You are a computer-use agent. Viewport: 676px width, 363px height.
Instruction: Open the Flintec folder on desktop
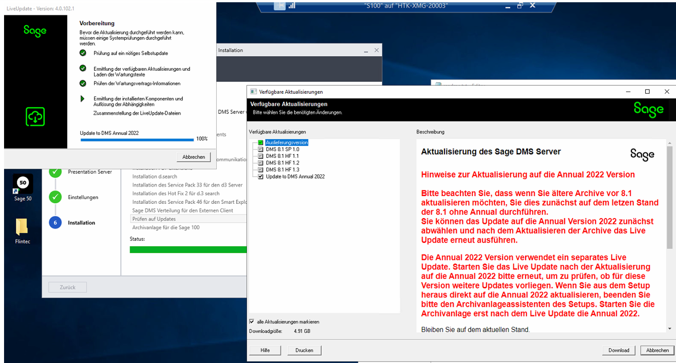click(x=23, y=229)
